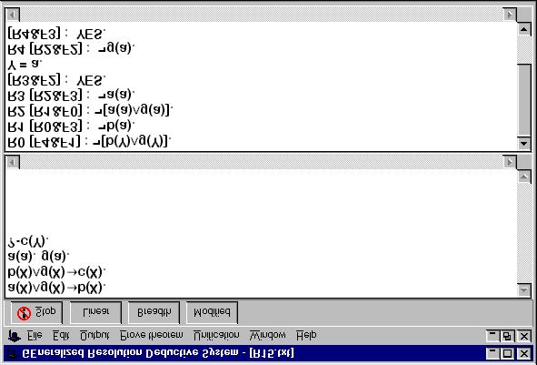Screen dimensions: 537x365
Task: Click the R1 [R0&F3] resolvent line
Action: (71, 127)
